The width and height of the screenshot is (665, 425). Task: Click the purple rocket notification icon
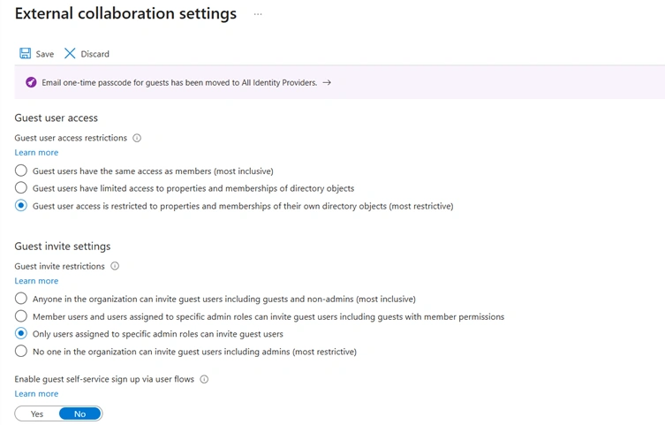(x=31, y=82)
